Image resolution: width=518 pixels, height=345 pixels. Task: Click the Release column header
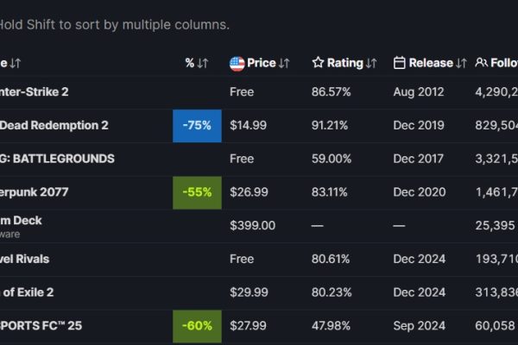coord(431,63)
